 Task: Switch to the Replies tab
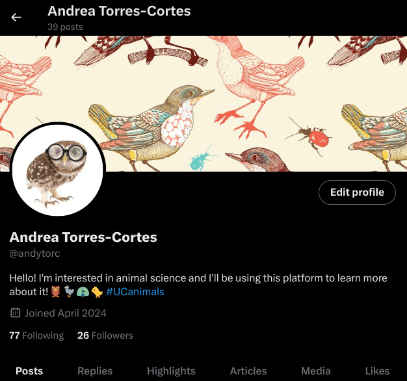tap(95, 371)
